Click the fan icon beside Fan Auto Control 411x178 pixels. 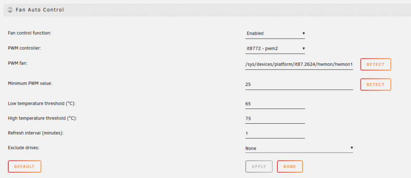(10, 10)
